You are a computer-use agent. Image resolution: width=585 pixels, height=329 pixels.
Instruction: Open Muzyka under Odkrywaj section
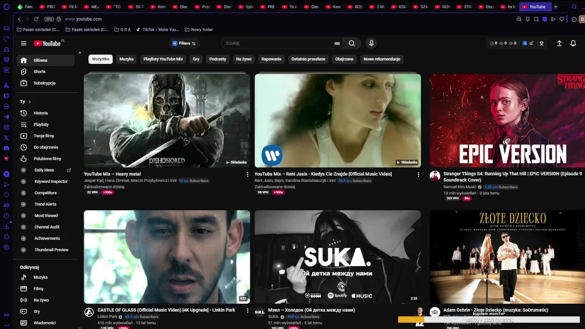click(46, 277)
